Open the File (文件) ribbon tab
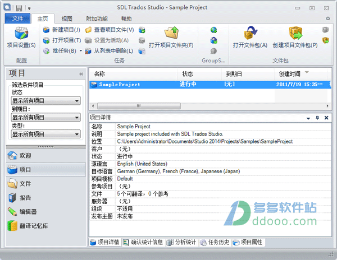Viewport: 337px width, 260px height. click(17, 18)
